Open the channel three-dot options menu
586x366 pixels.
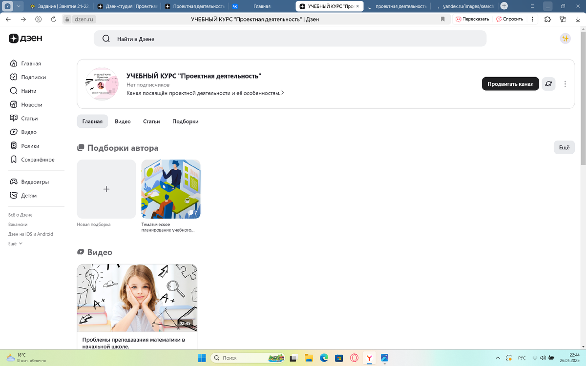pyautogui.click(x=565, y=84)
